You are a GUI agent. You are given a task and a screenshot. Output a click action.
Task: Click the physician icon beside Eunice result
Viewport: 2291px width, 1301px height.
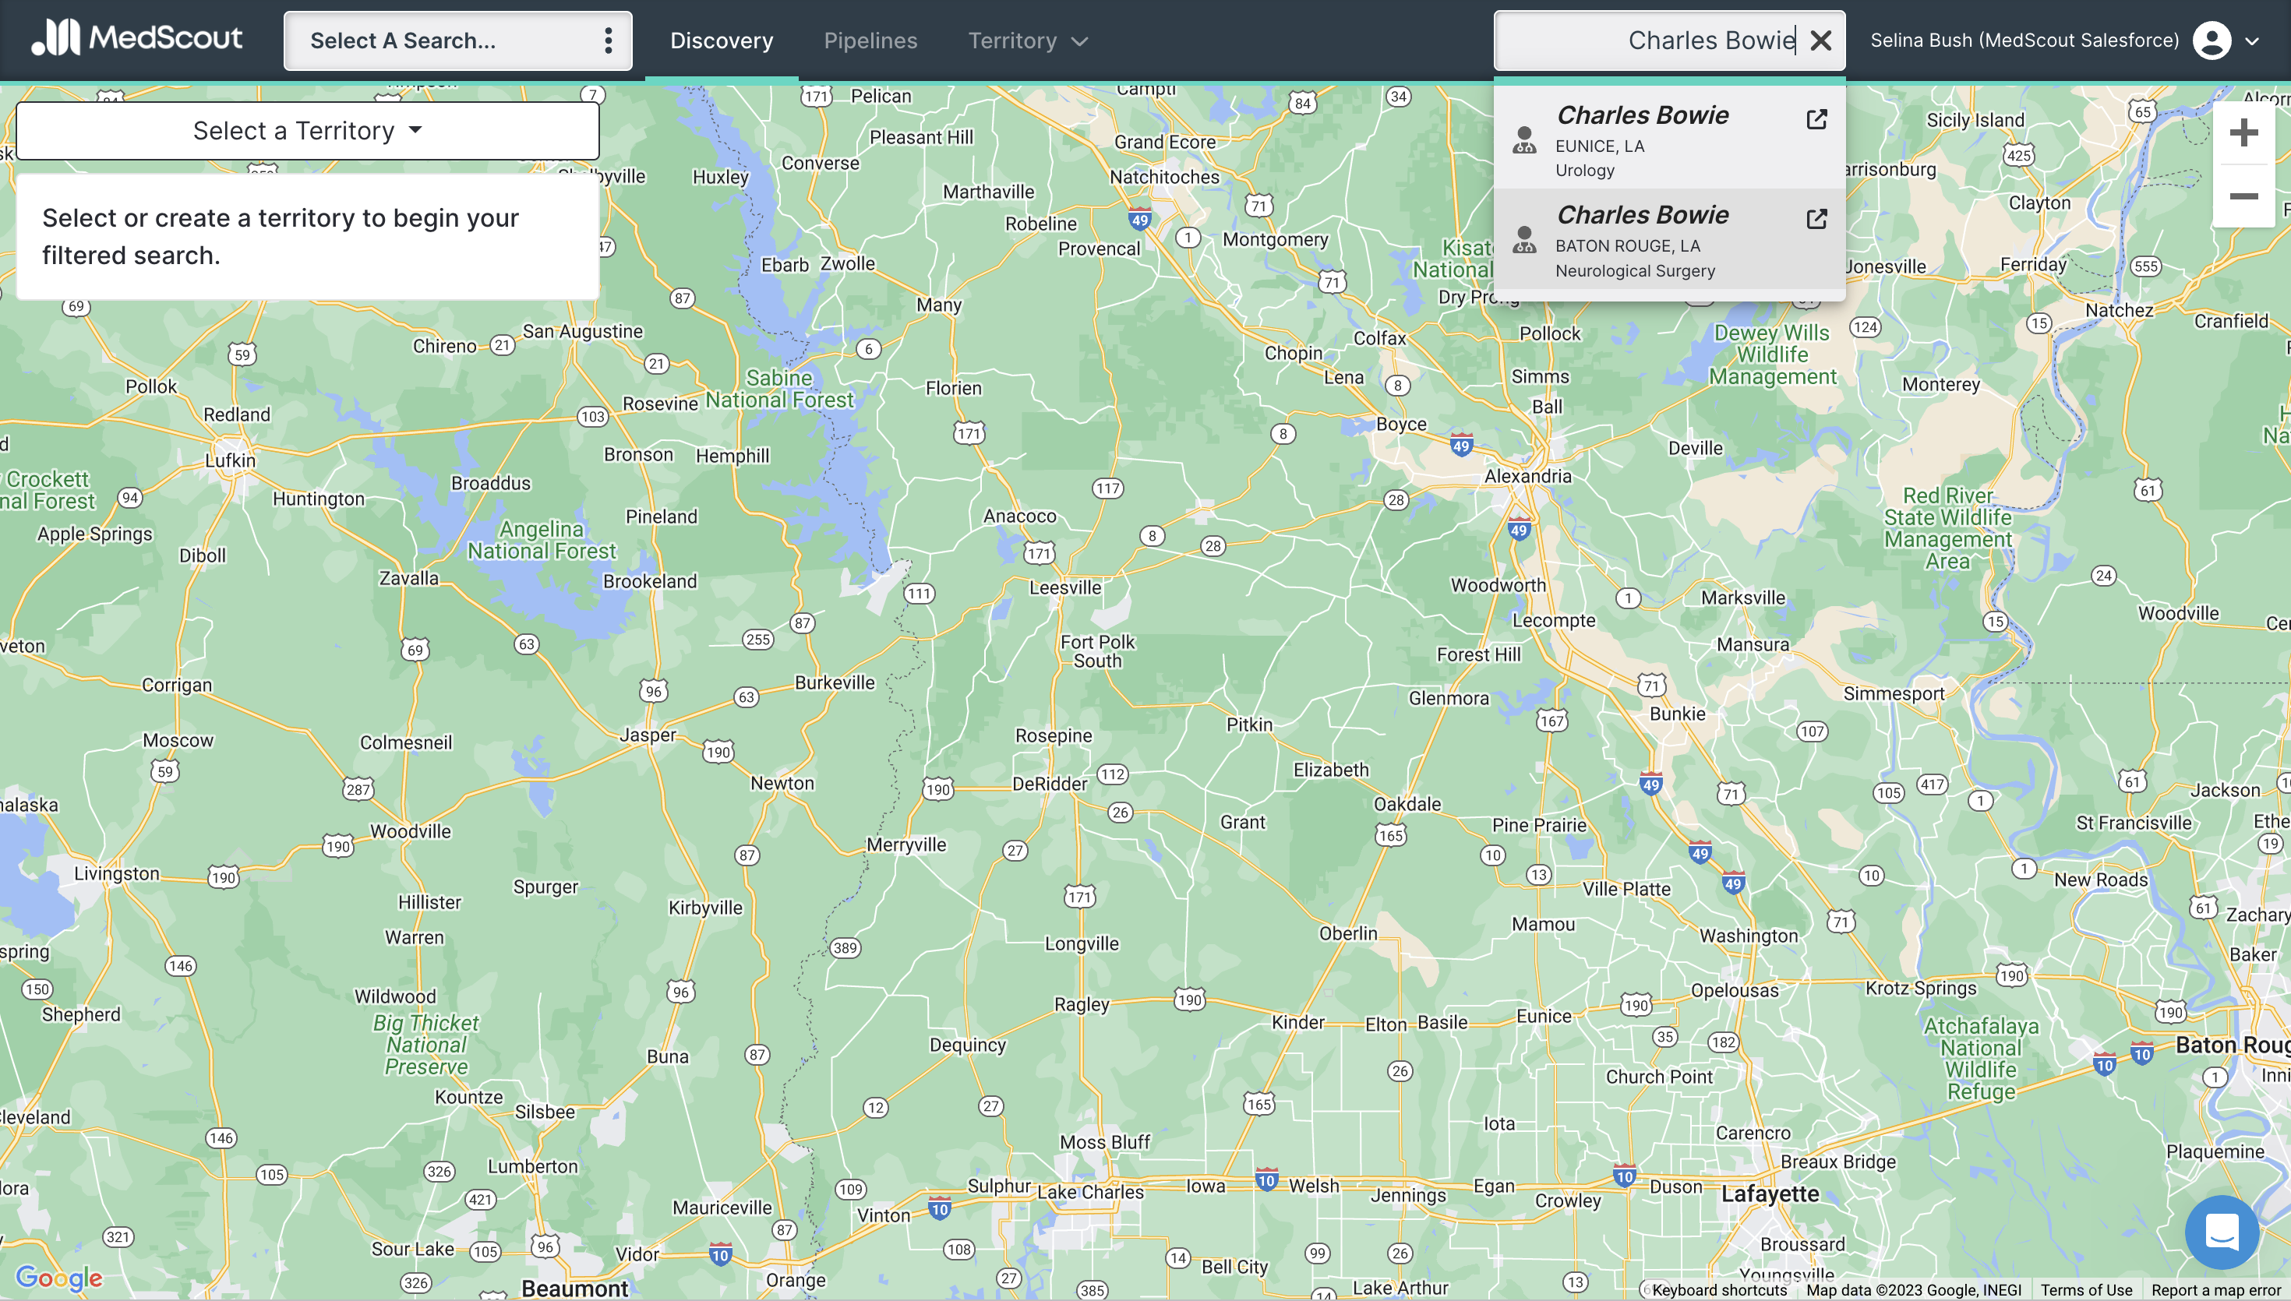1524,140
